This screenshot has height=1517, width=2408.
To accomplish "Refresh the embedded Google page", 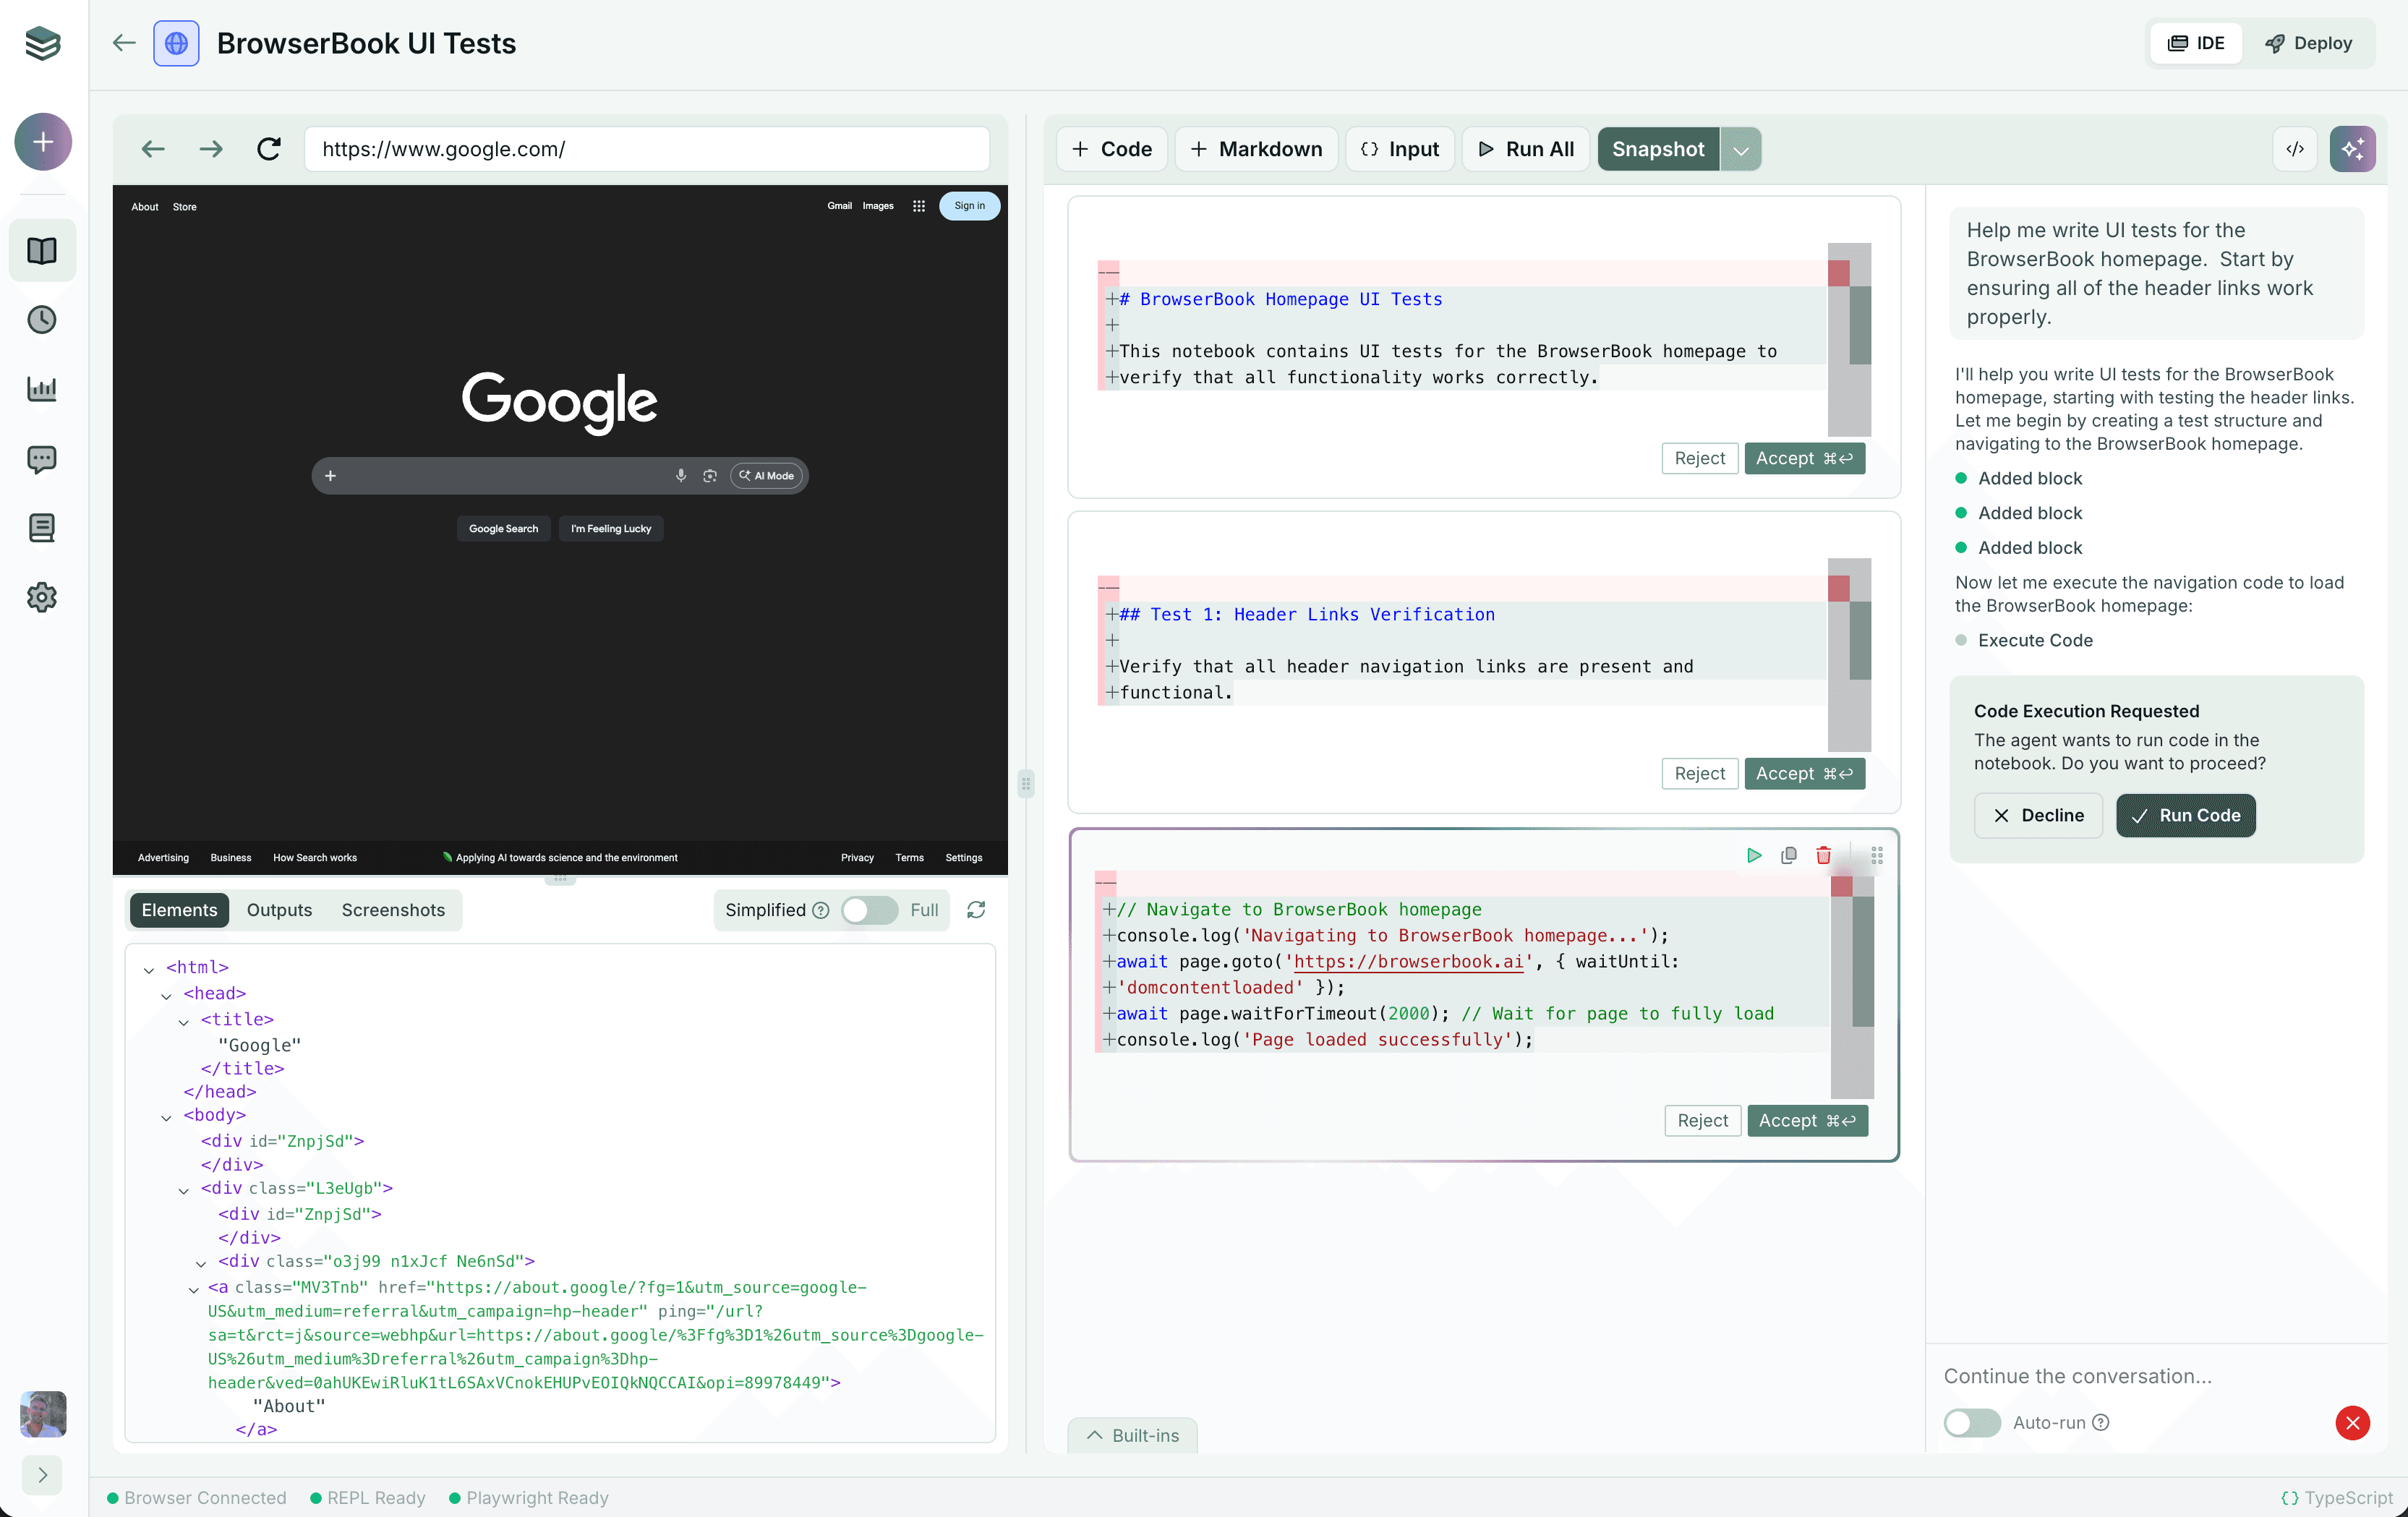I will click(268, 148).
